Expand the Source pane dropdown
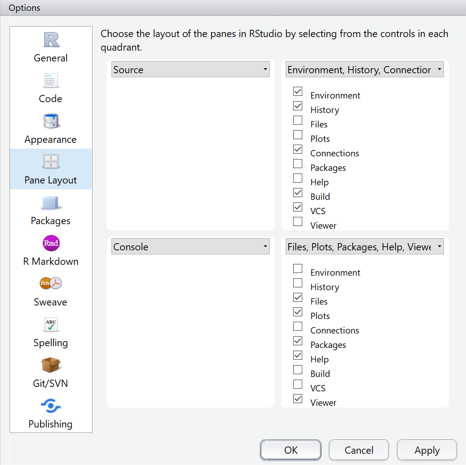Screen dimensions: 466x465 click(190, 69)
